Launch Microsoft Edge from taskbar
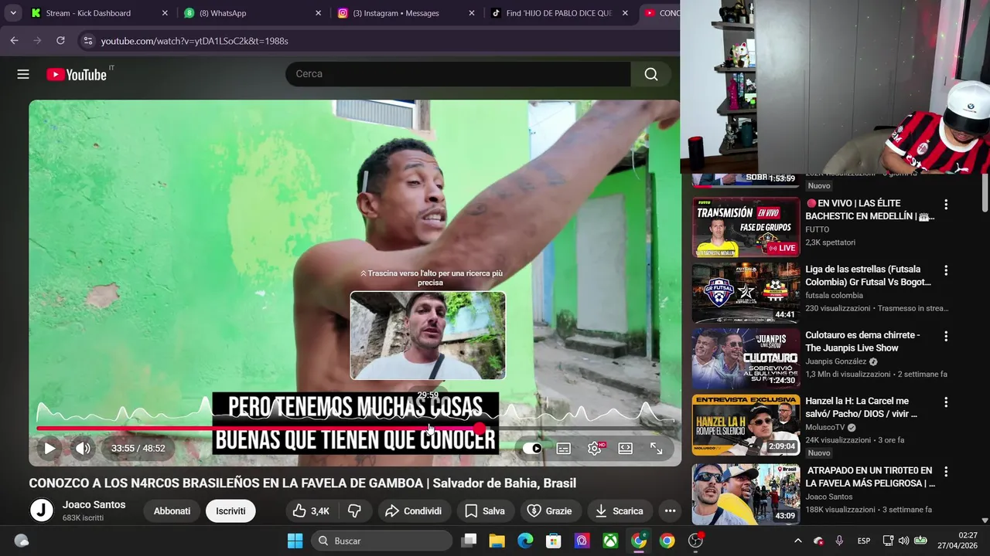This screenshot has width=990, height=556. tap(525, 541)
